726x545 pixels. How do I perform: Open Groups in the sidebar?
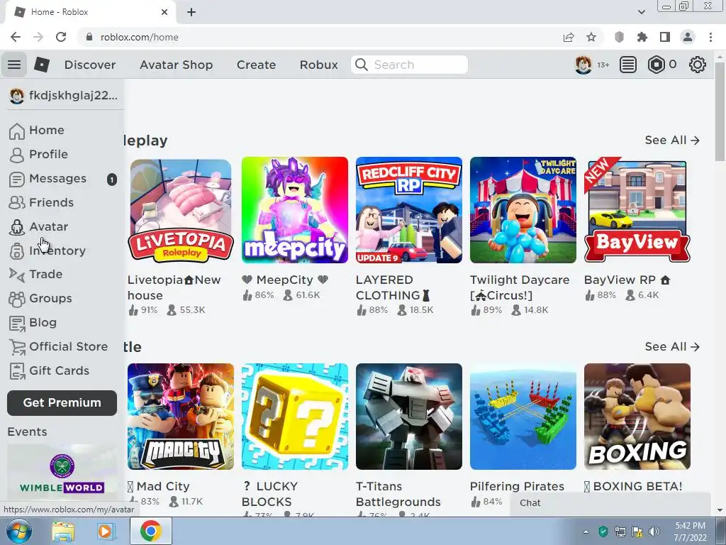[40, 299]
